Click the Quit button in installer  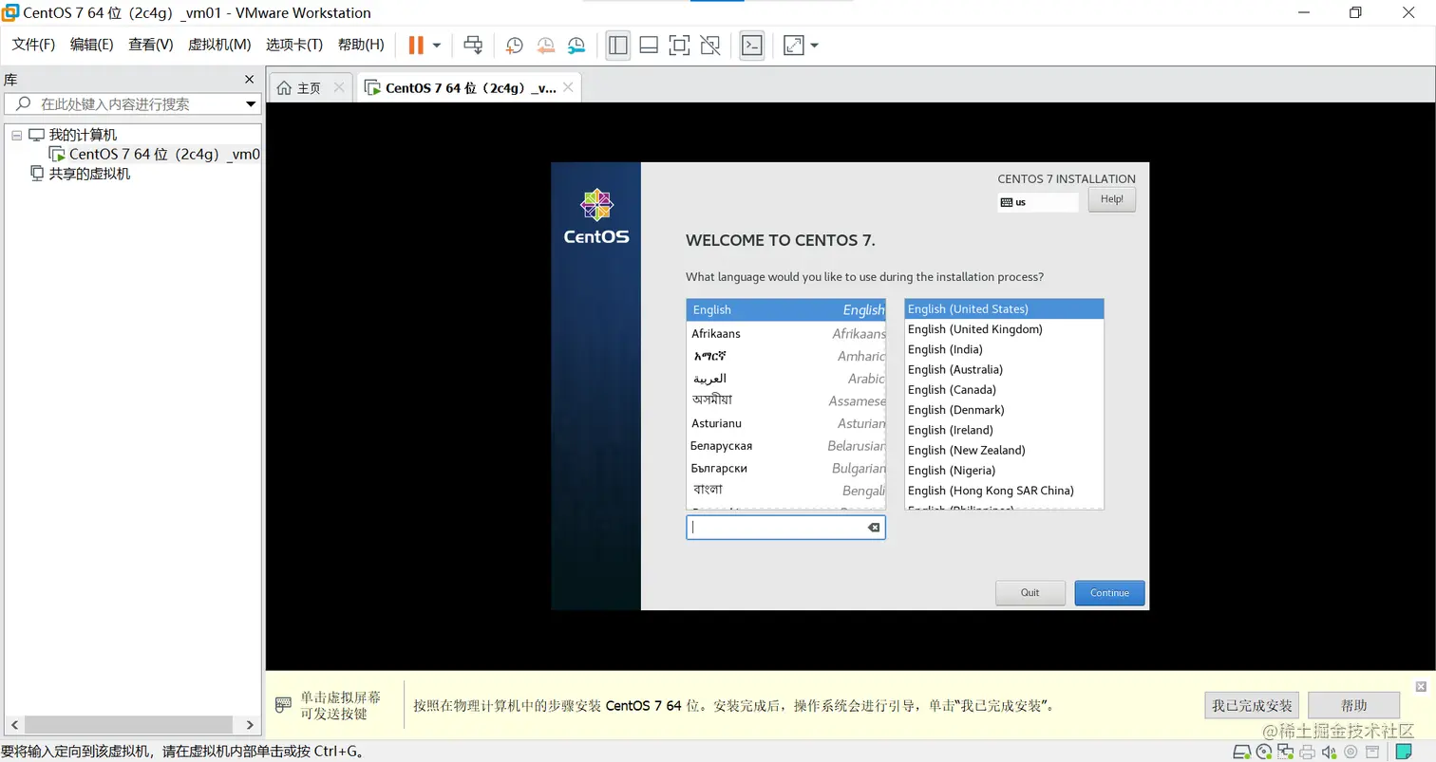(x=1030, y=593)
